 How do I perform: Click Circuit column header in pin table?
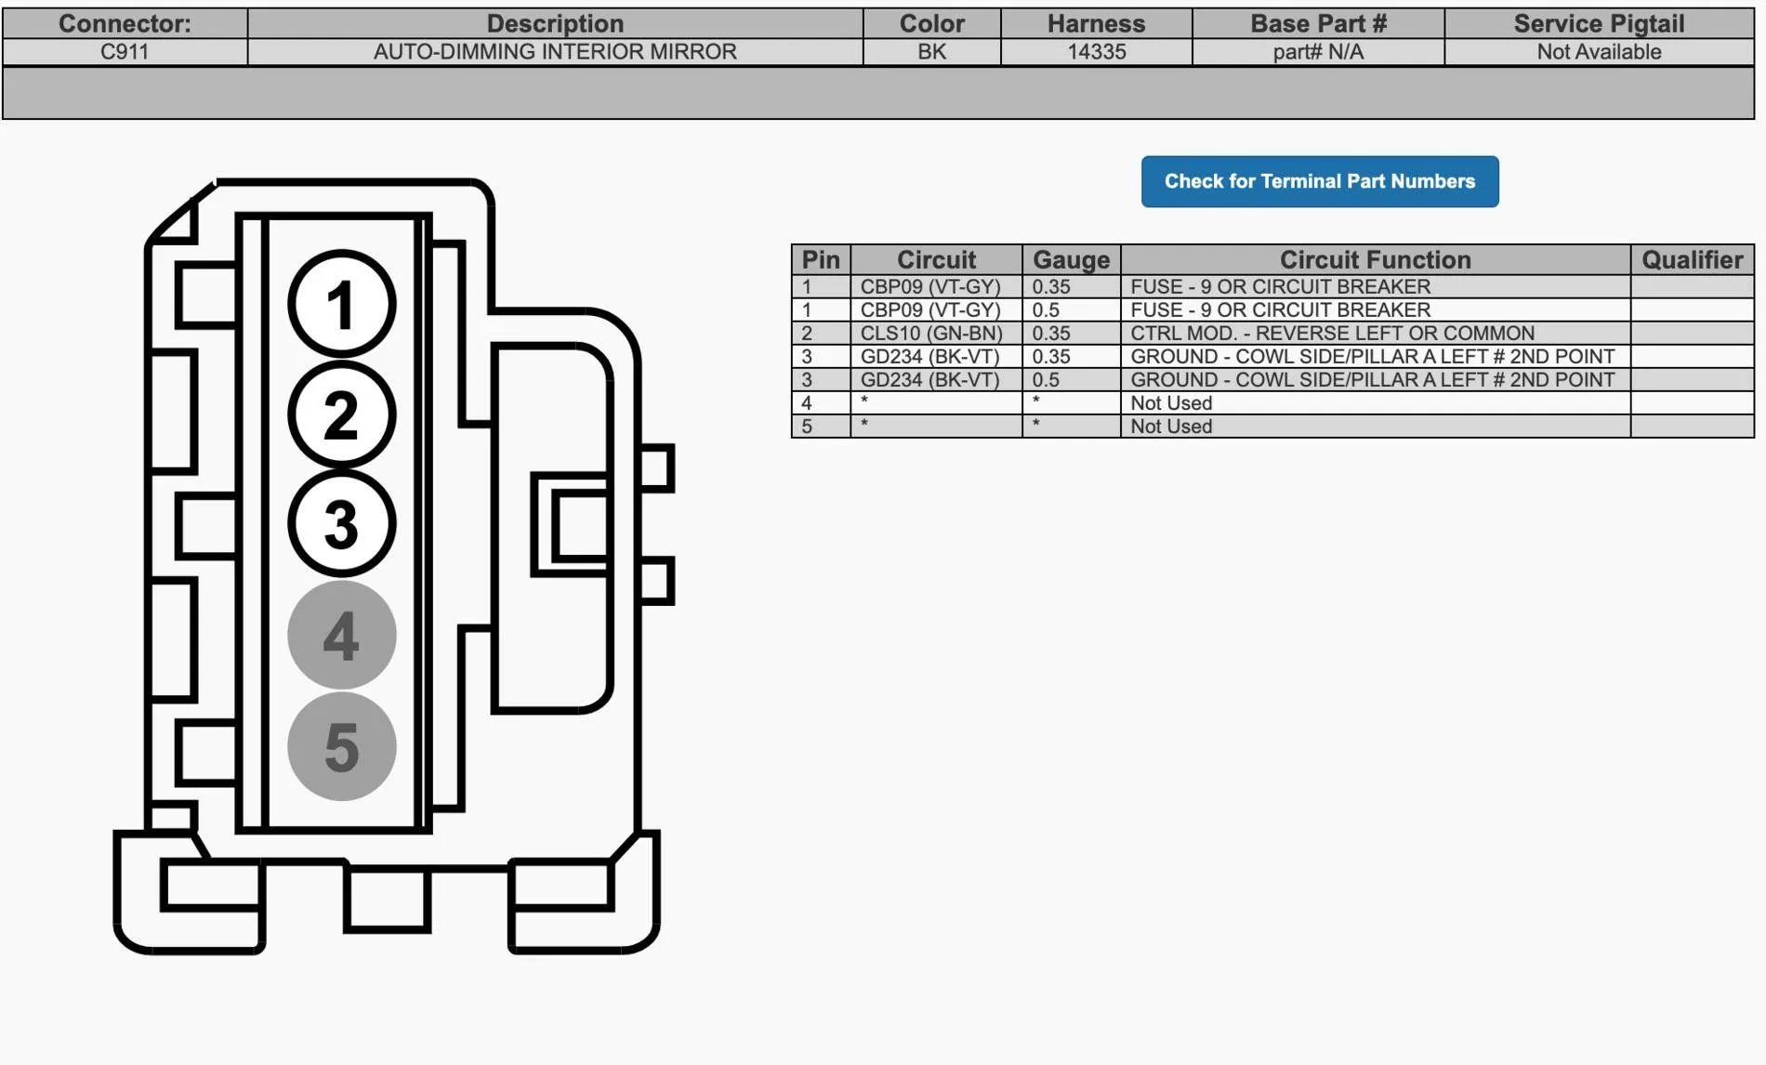(936, 259)
